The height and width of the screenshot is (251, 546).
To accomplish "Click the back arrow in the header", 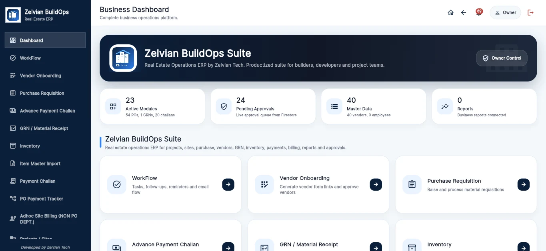I will click(464, 12).
